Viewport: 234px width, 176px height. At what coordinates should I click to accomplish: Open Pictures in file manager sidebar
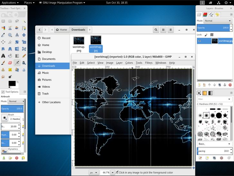[52, 80]
